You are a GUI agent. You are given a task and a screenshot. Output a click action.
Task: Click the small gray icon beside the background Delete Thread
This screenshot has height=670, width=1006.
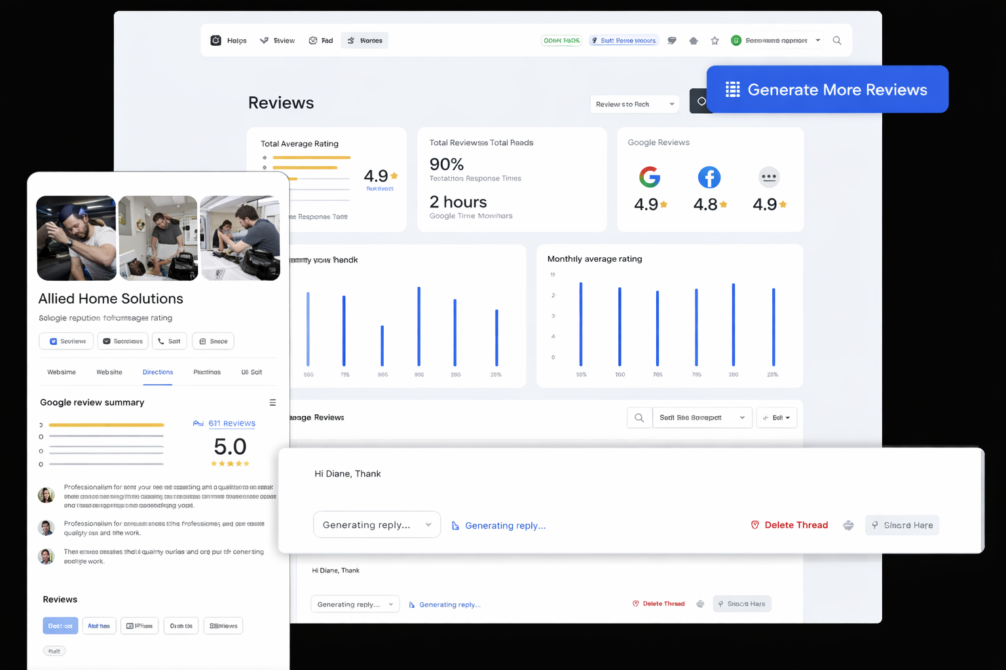[700, 604]
